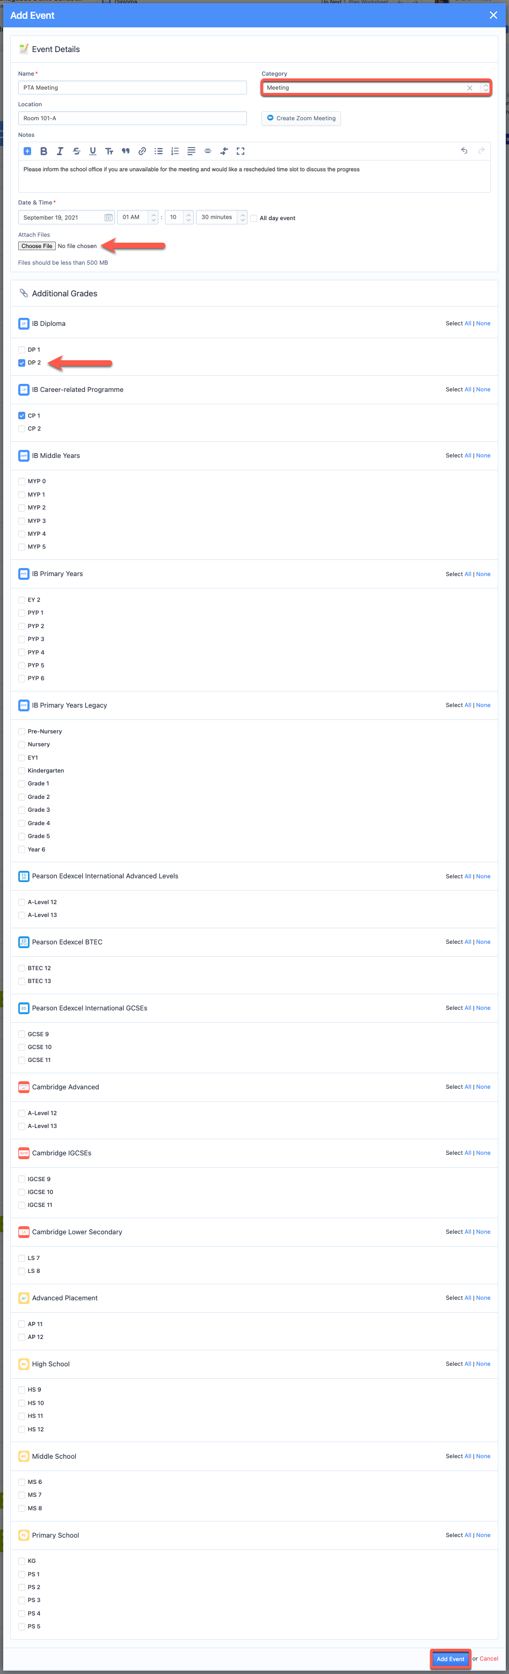Click Create Zoom Meeting button
The width and height of the screenshot is (509, 1674).
coord(301,118)
